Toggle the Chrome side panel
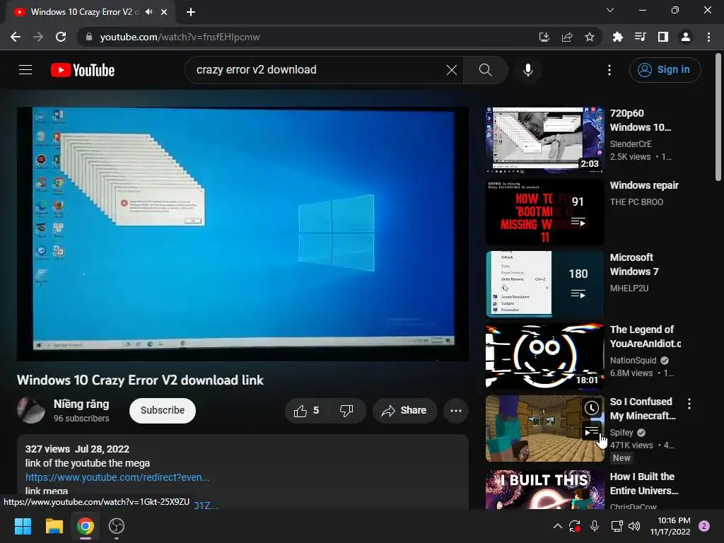This screenshot has height=543, width=724. tap(663, 37)
